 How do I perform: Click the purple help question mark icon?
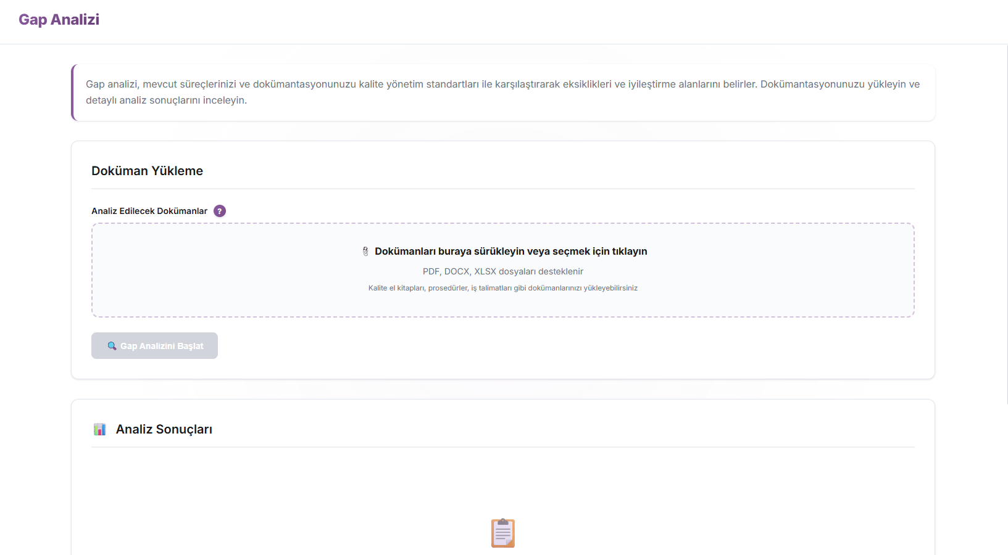coord(220,211)
